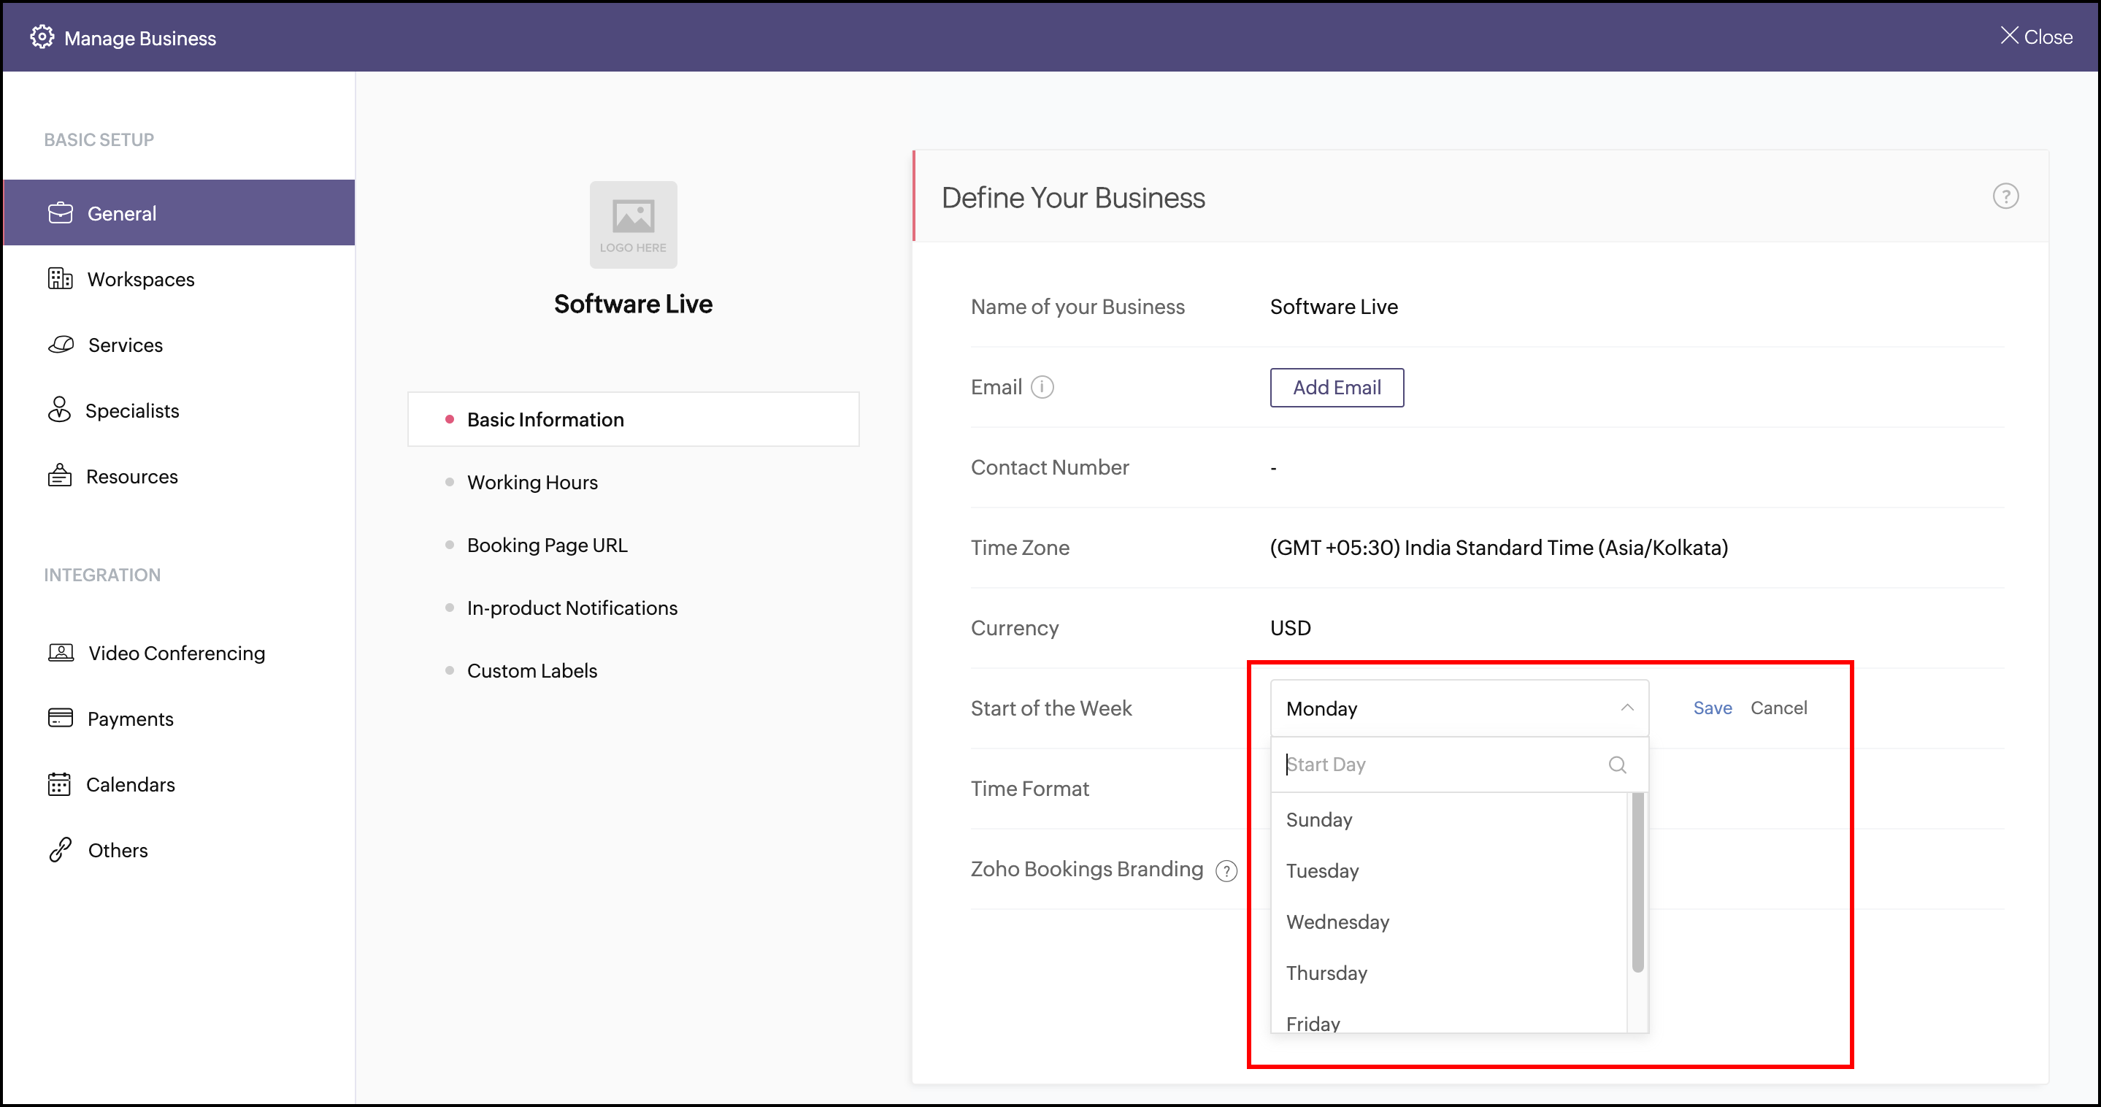
Task: Collapse the Monday start day dropdown
Action: click(1626, 708)
